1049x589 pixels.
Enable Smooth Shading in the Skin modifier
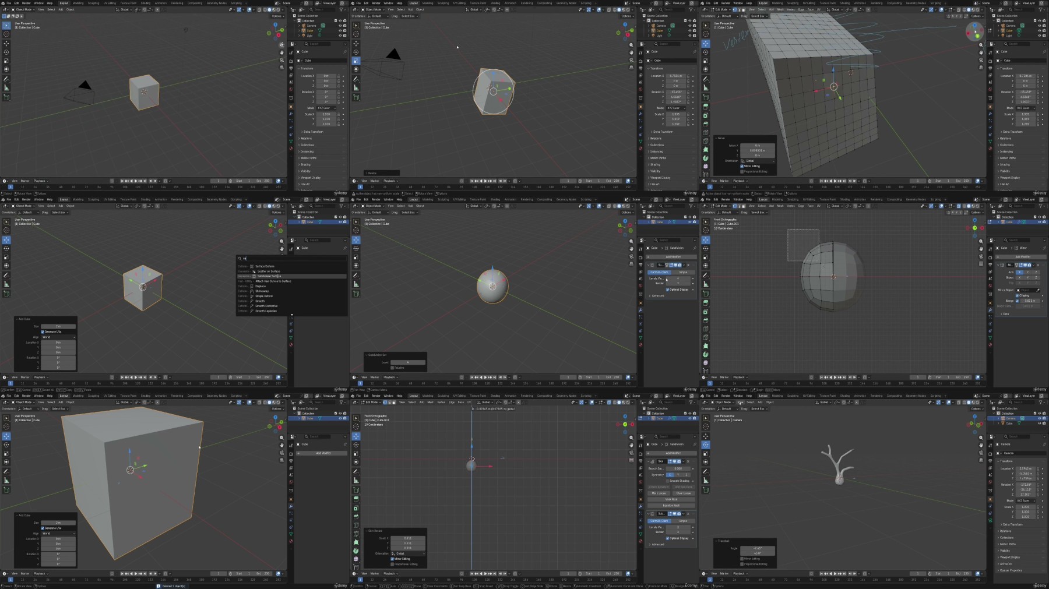coord(667,481)
